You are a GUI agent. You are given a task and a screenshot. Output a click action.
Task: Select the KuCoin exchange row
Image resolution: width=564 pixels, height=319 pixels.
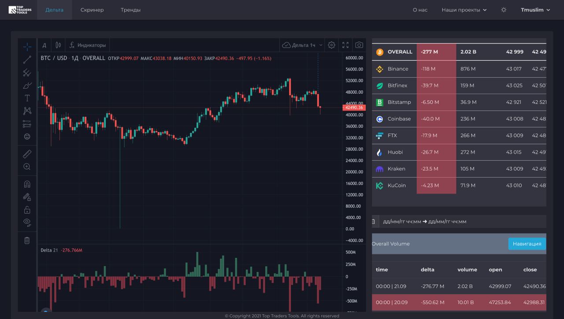(x=459, y=185)
